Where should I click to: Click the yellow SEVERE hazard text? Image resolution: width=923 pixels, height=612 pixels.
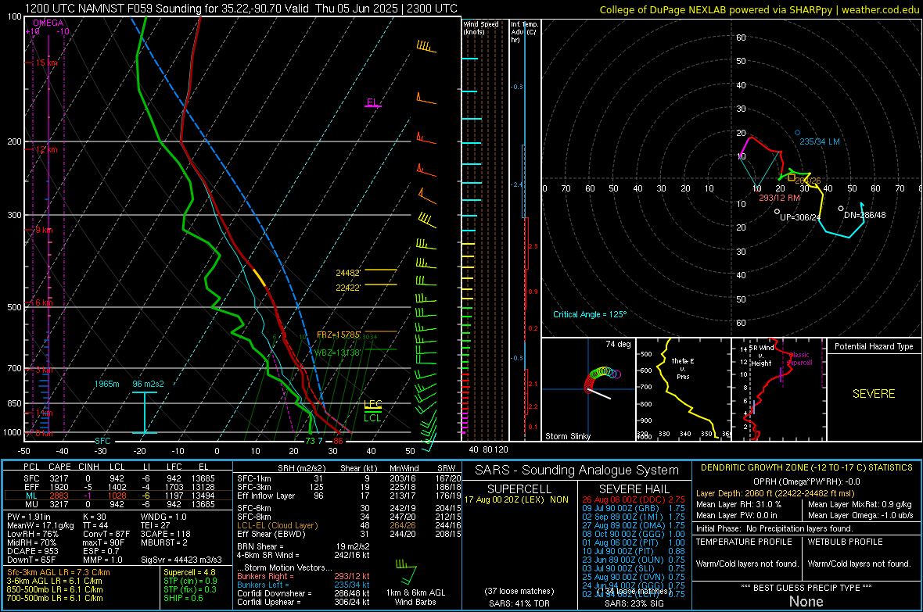[874, 394]
